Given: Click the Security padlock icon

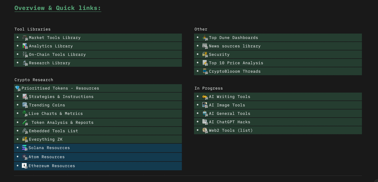Looking at the screenshot, I should click(205, 54).
